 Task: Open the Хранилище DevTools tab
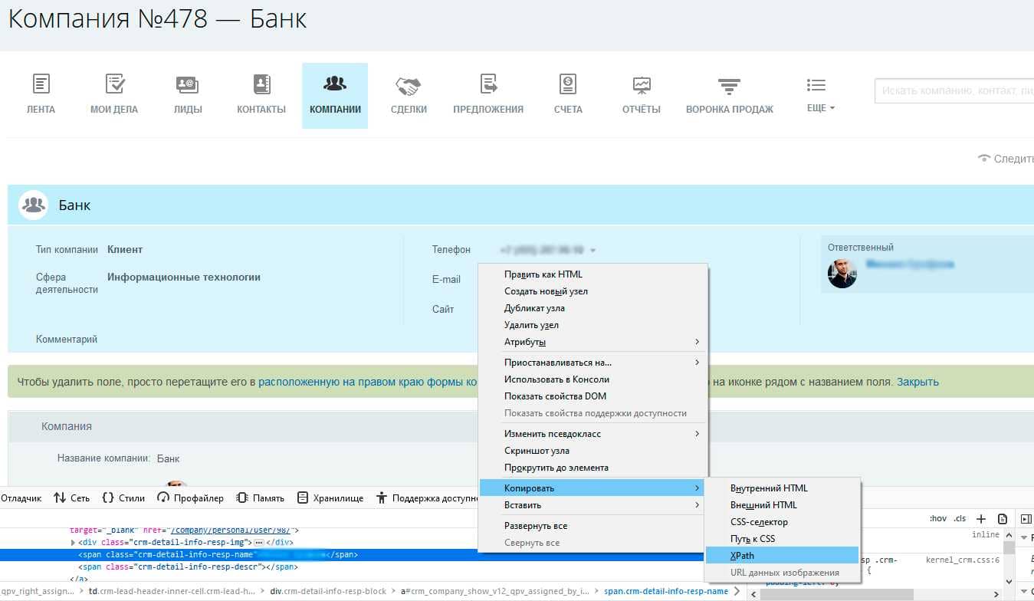tap(330, 498)
